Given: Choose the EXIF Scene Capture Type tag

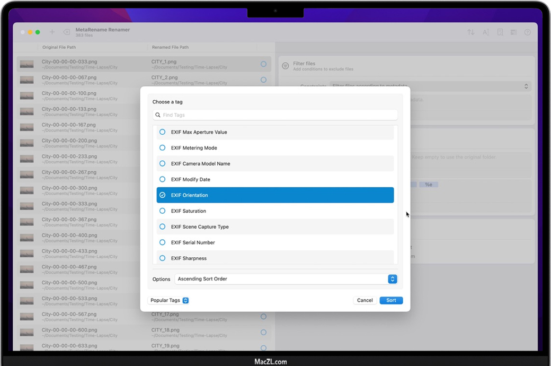Looking at the screenshot, I should (200, 227).
